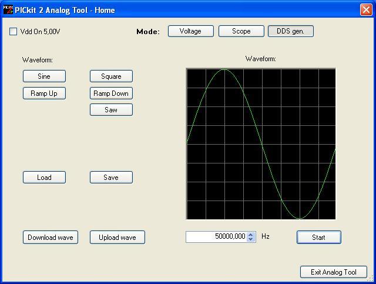Switch to Voltage mode
Screen dimensions: 376x284
coord(190,31)
